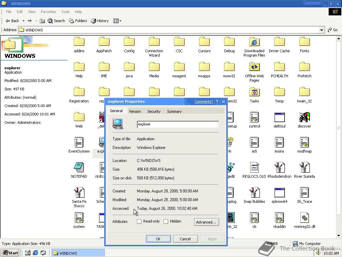Click the WINDOWS taskbar button

[x=78, y=253]
